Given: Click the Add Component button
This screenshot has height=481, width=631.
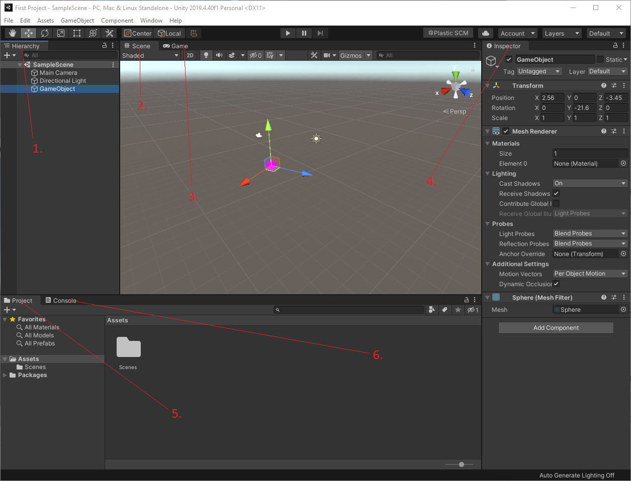Looking at the screenshot, I should [556, 327].
